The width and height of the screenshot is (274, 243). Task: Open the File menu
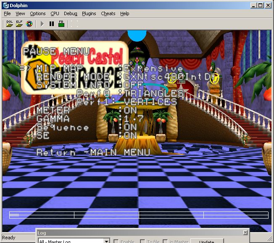tap(7, 13)
